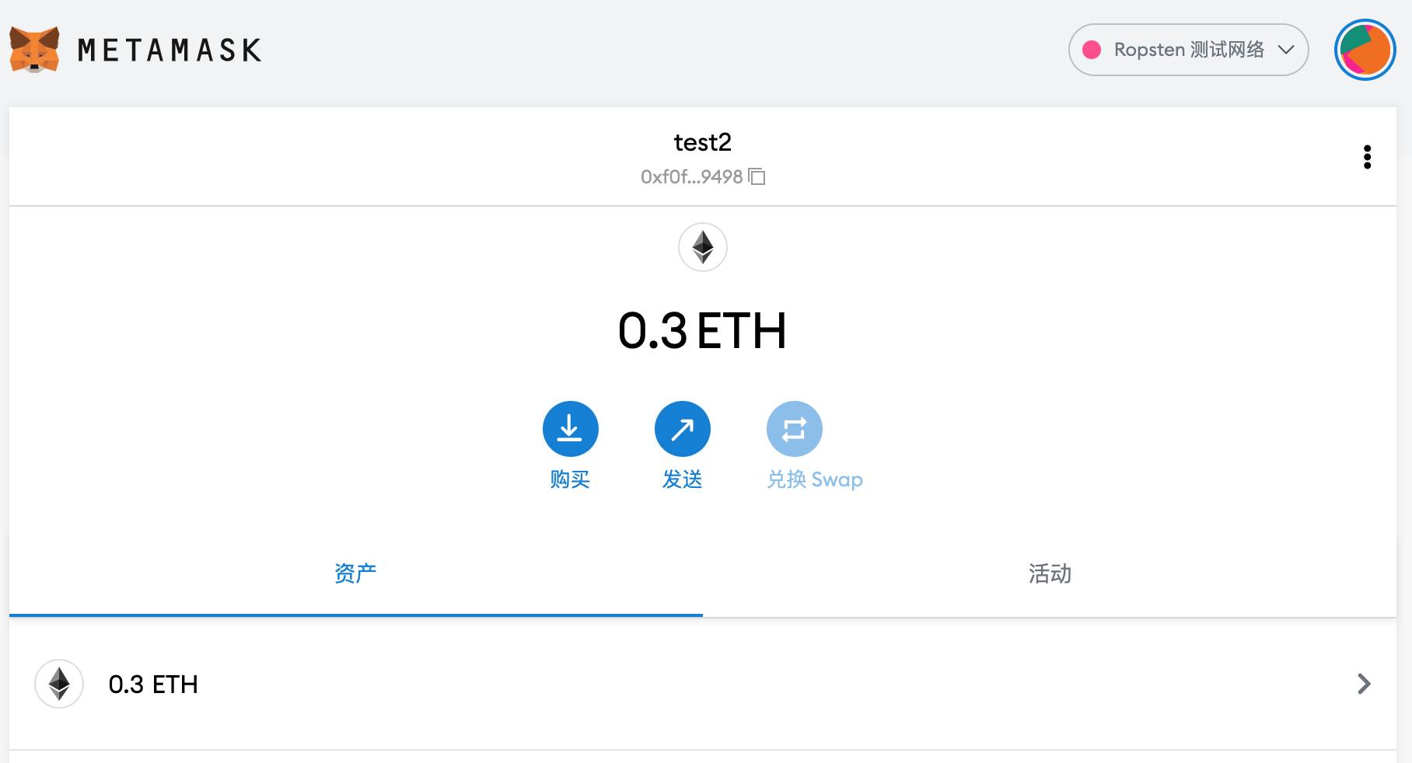The image size is (1412, 763).
Task: Open the 购买 (buy) icon
Action: 570,428
